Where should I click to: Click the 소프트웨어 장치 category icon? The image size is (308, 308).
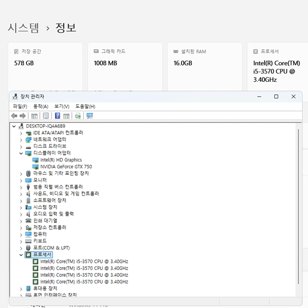[28, 201]
